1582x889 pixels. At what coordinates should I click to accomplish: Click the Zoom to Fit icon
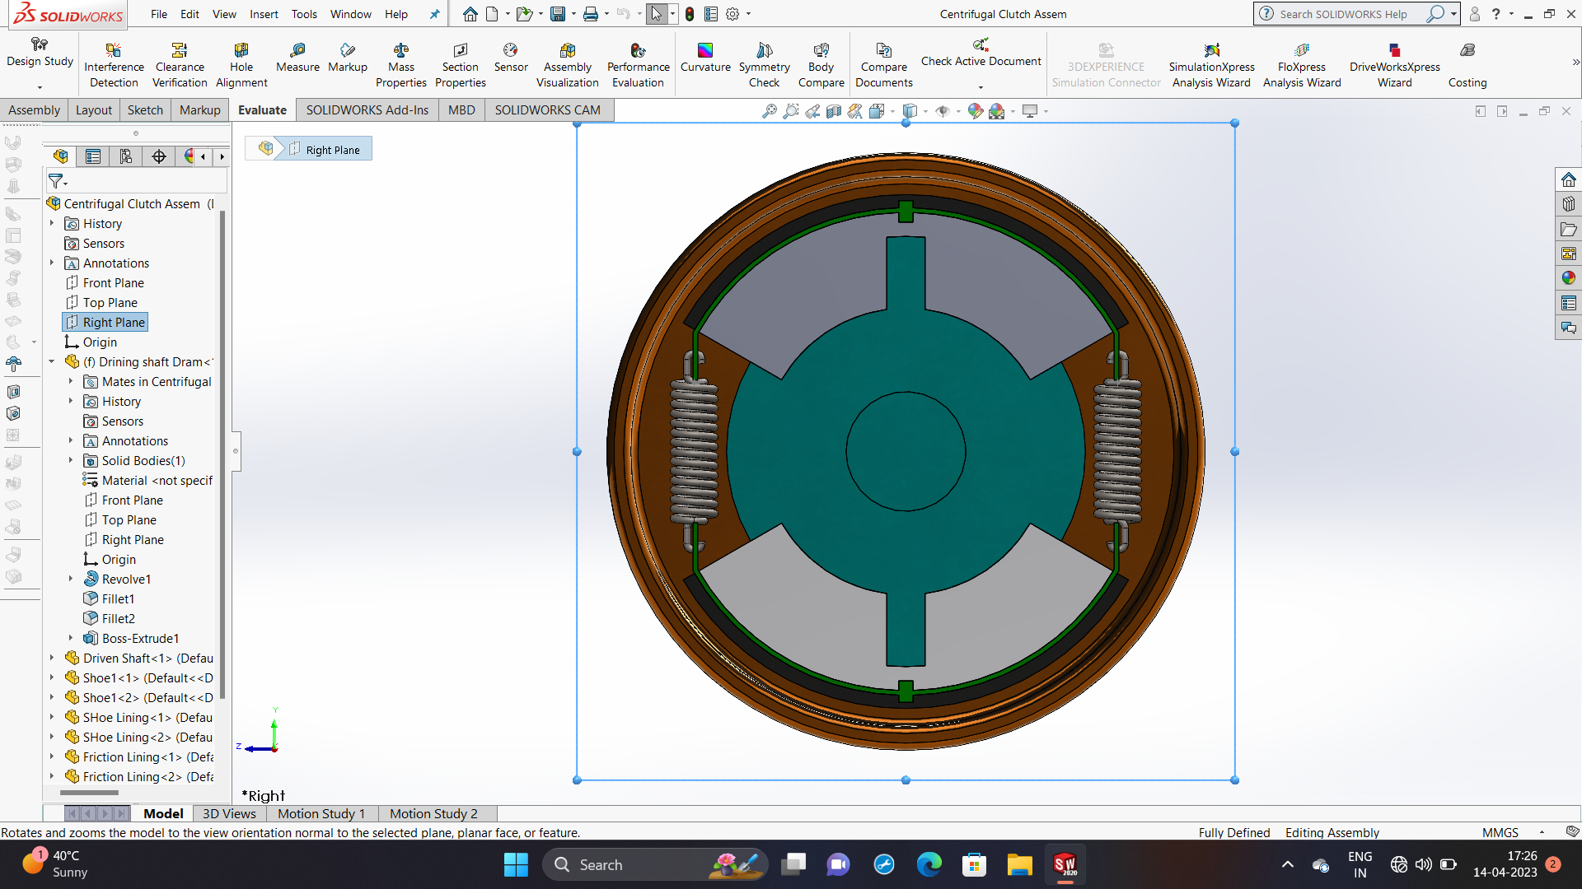769,111
